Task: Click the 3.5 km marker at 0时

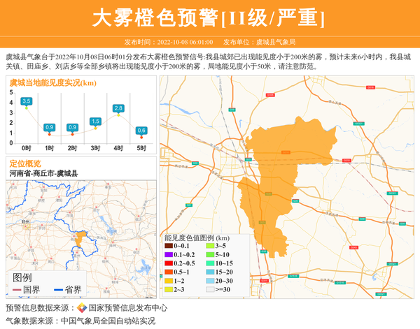Action: pyautogui.click(x=27, y=101)
